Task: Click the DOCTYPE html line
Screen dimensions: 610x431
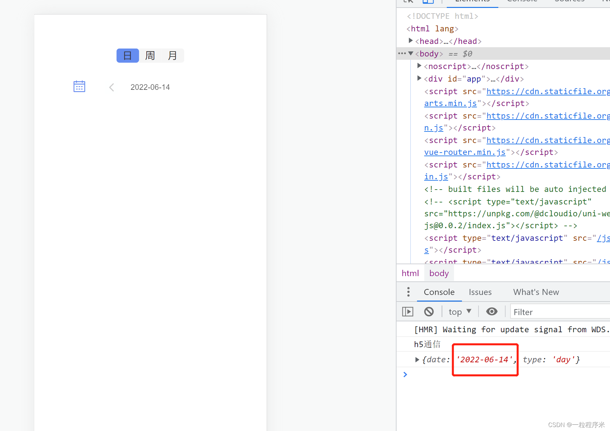Action: [x=442, y=16]
